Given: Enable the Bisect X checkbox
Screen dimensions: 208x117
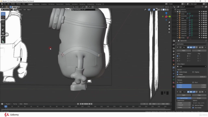Looking at the screenshot, I should [x=188, y=56].
